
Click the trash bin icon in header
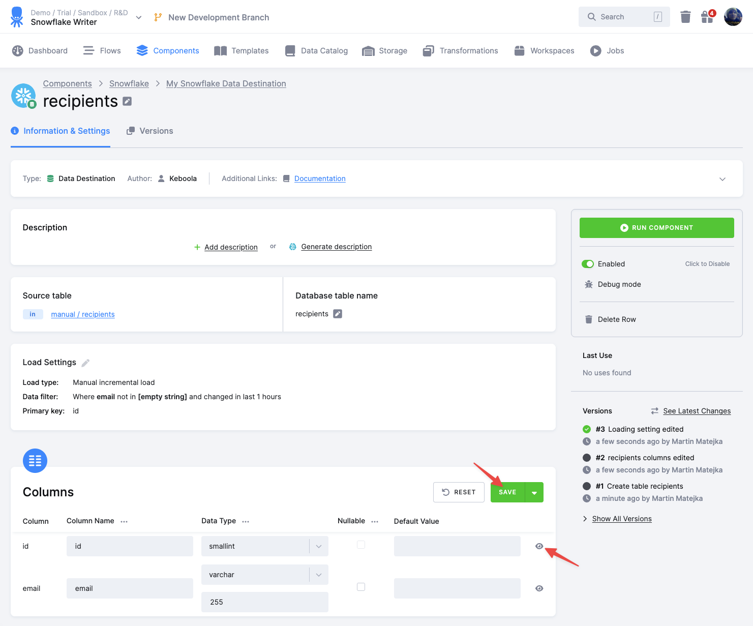tap(685, 17)
